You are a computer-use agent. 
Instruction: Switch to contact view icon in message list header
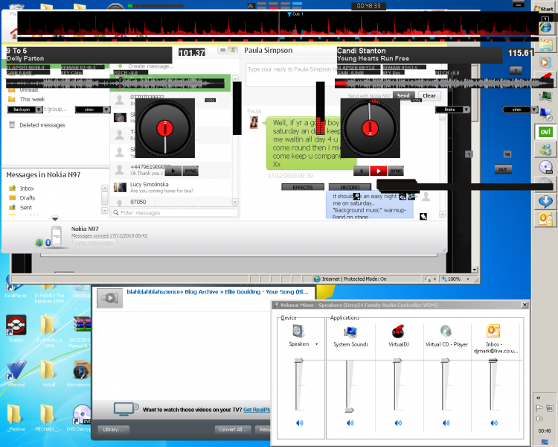pyautogui.click(x=233, y=50)
